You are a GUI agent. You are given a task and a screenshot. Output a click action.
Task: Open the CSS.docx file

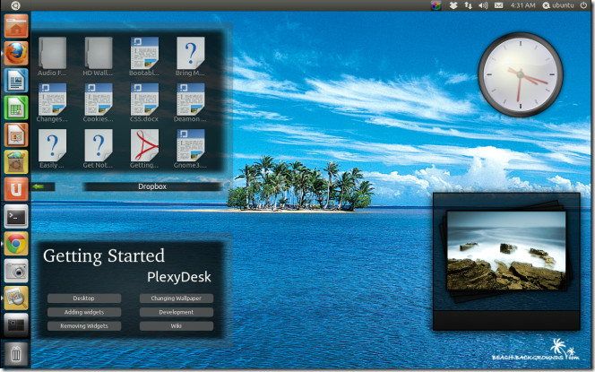(x=144, y=102)
